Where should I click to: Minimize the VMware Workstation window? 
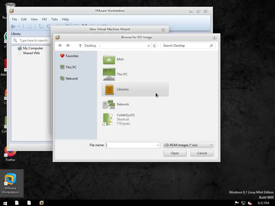191,11
